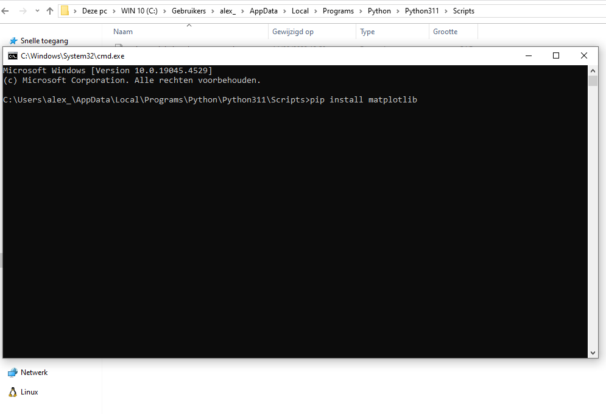The width and height of the screenshot is (606, 414).
Task: Click the Snelle toegang star icon
Action: [13, 41]
